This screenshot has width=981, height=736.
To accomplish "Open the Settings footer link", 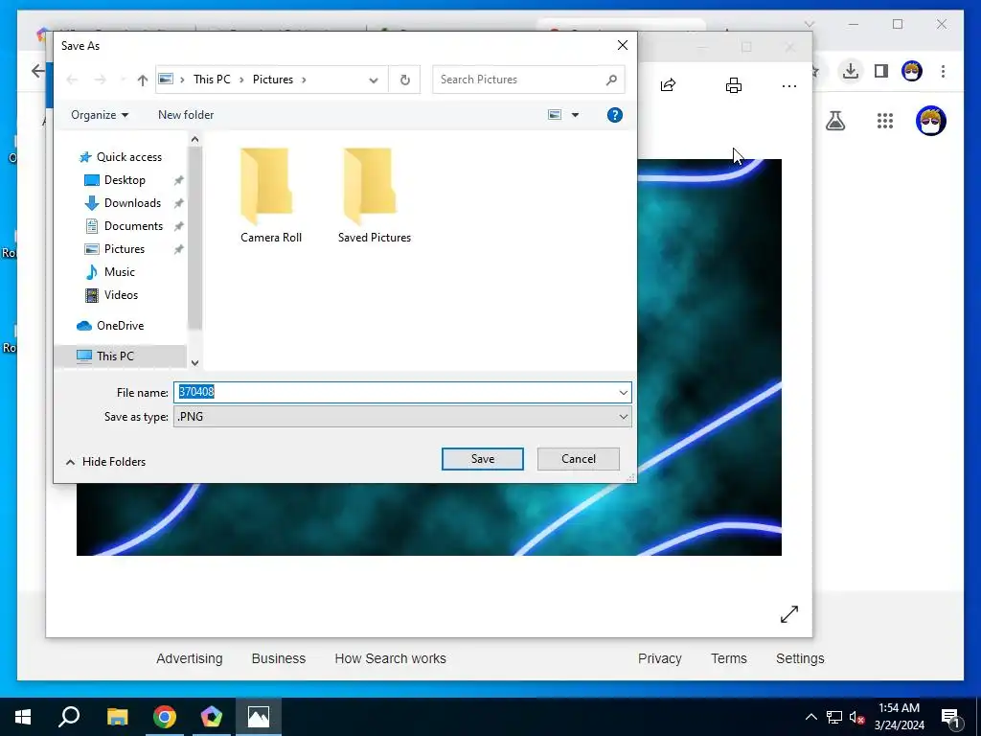I will (800, 658).
